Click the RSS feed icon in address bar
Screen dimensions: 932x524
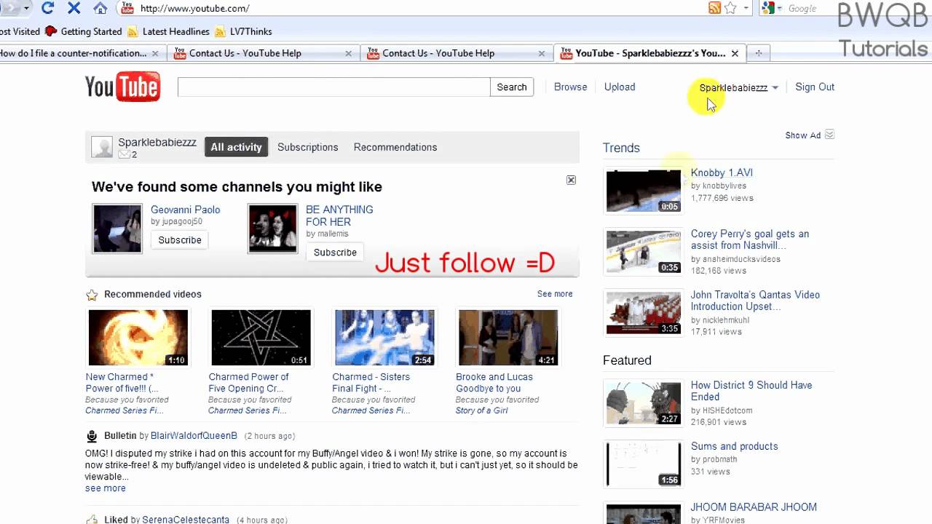[x=715, y=8]
